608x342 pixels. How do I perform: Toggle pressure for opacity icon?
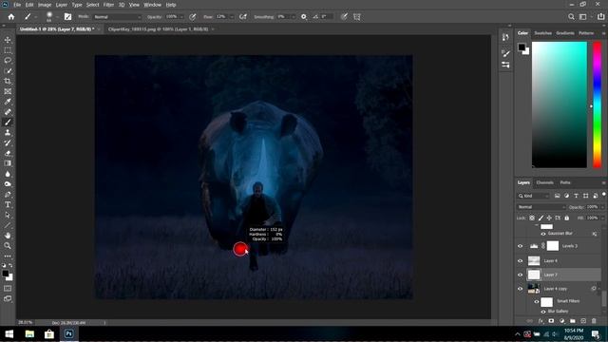coord(192,17)
